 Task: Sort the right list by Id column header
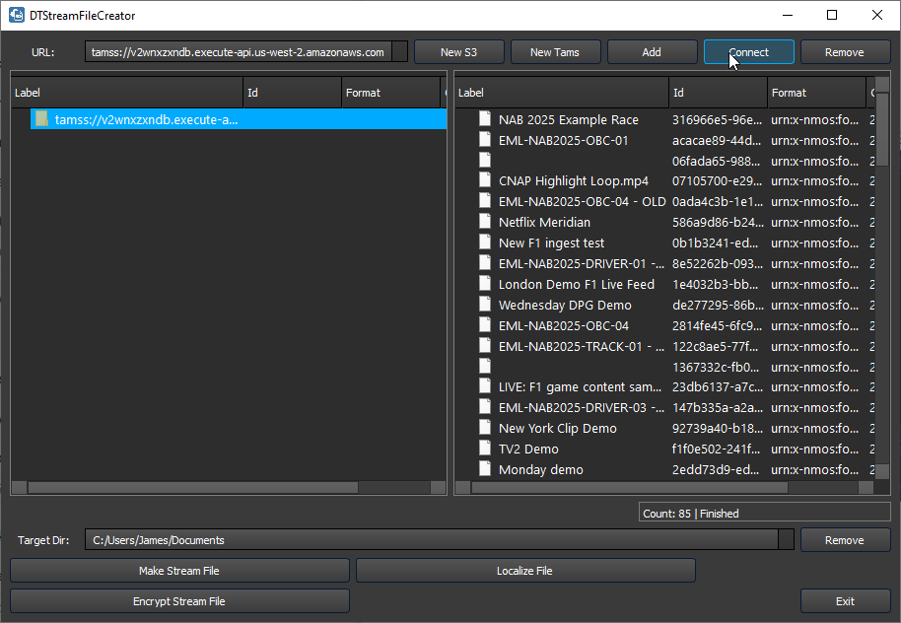718,93
